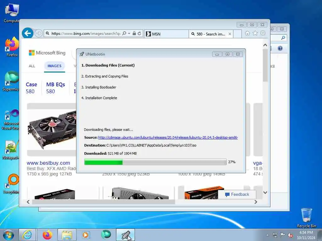
Task: Open the www.bestbuy.com result link
Action: point(48,163)
